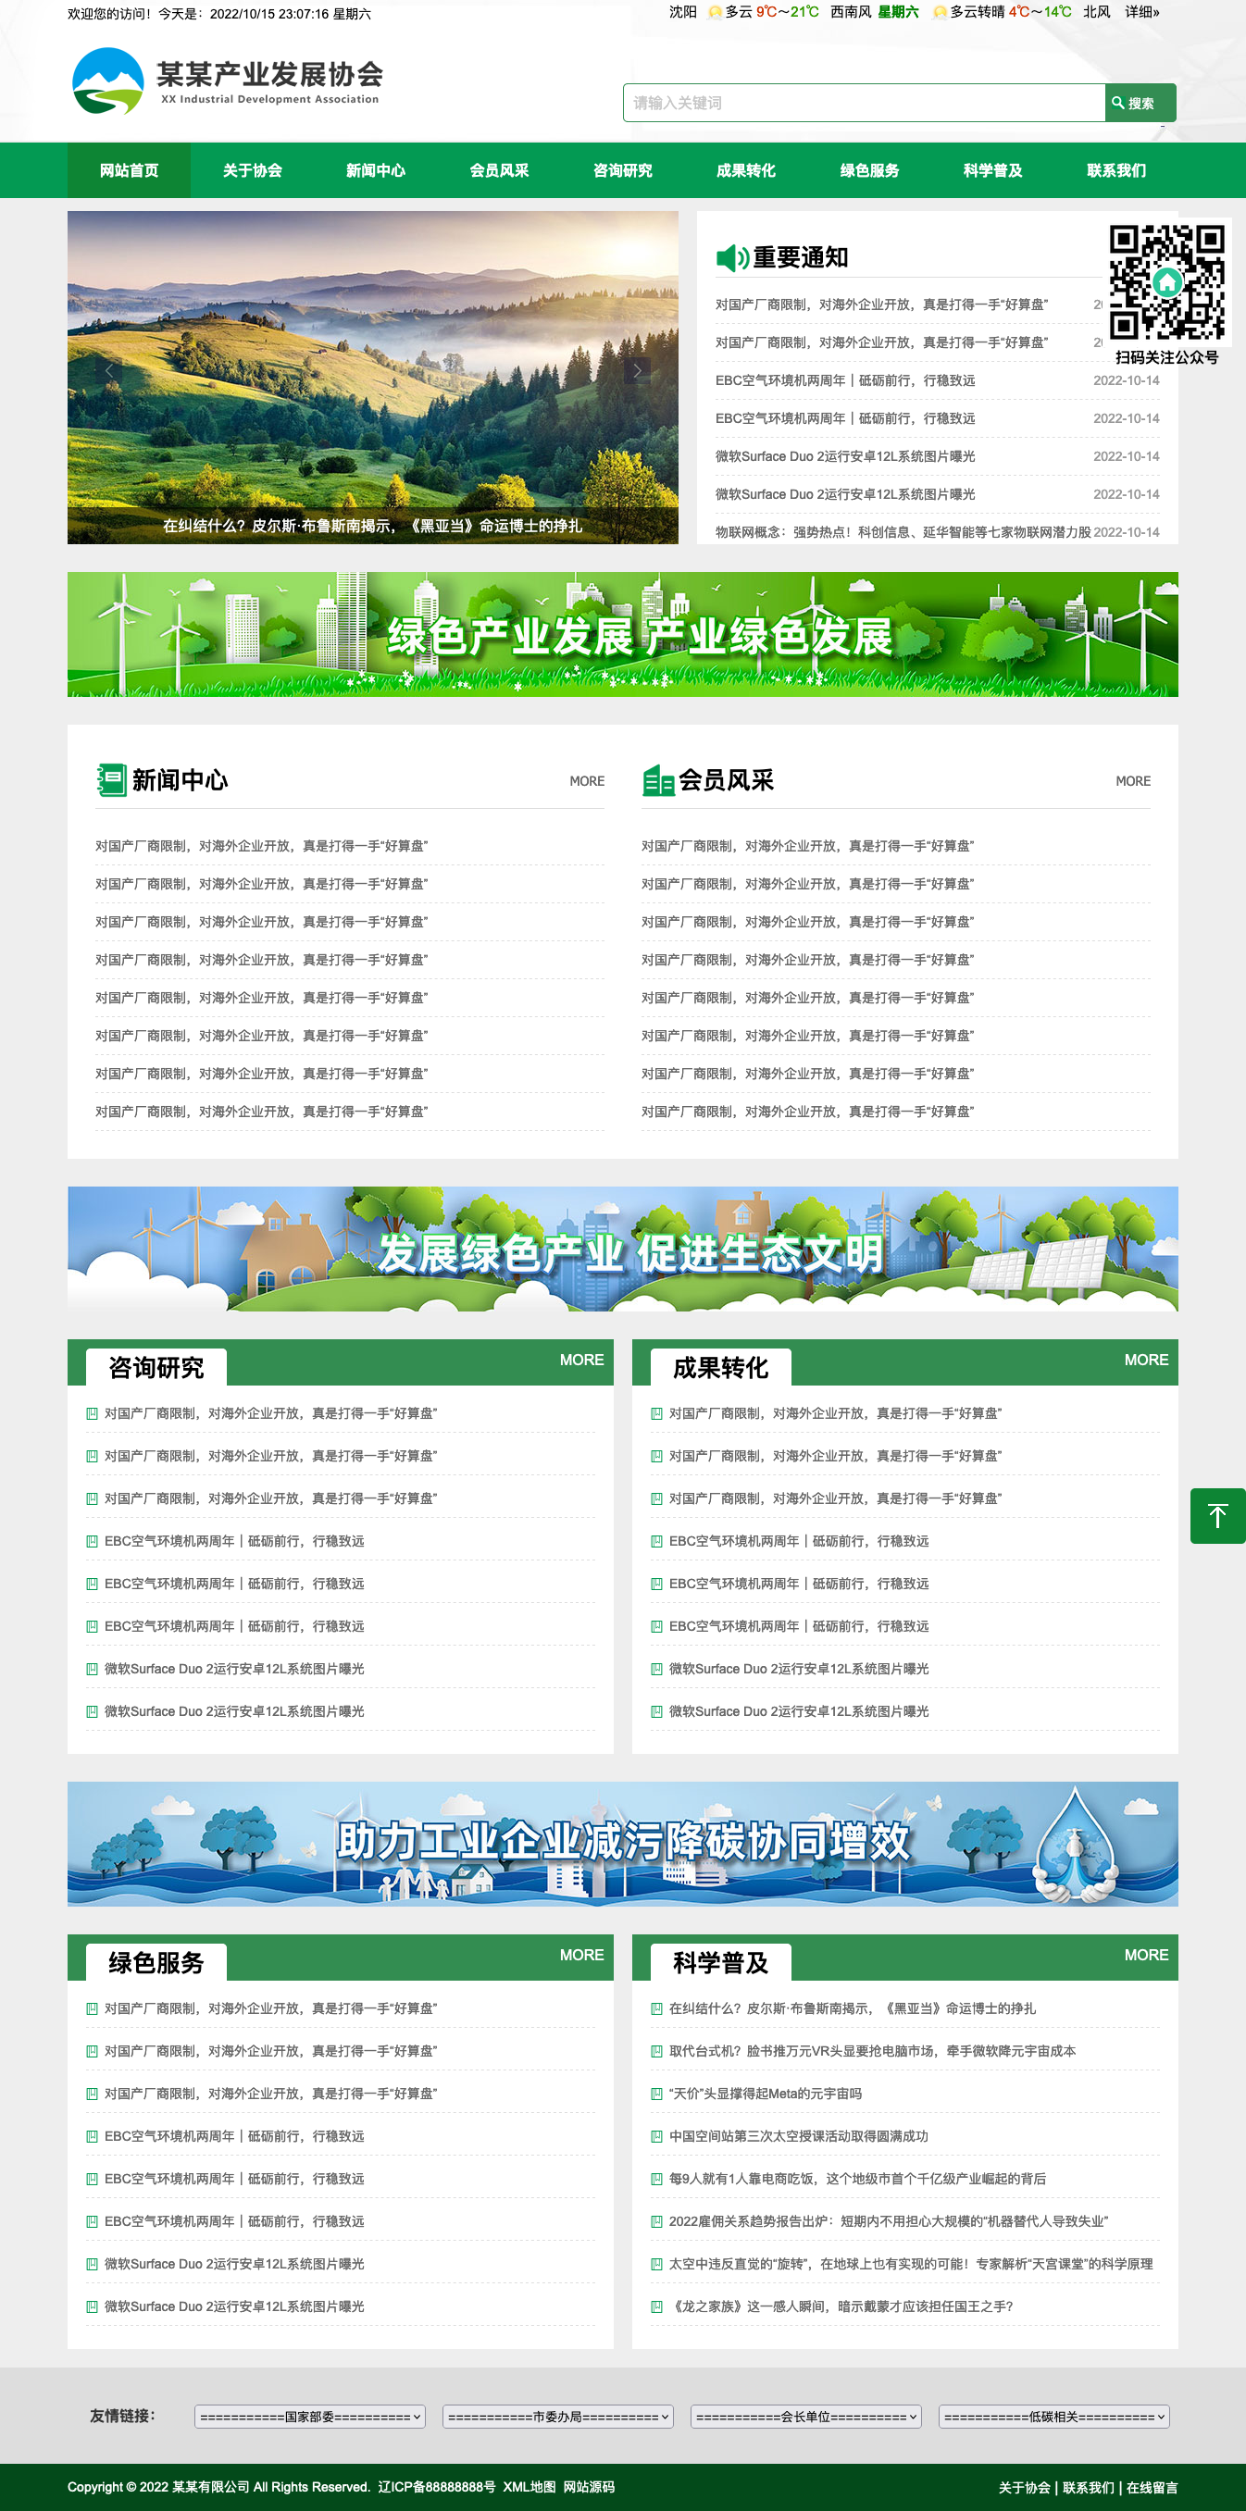Click the notebook icon beside 新闻中心 heading

111,780
